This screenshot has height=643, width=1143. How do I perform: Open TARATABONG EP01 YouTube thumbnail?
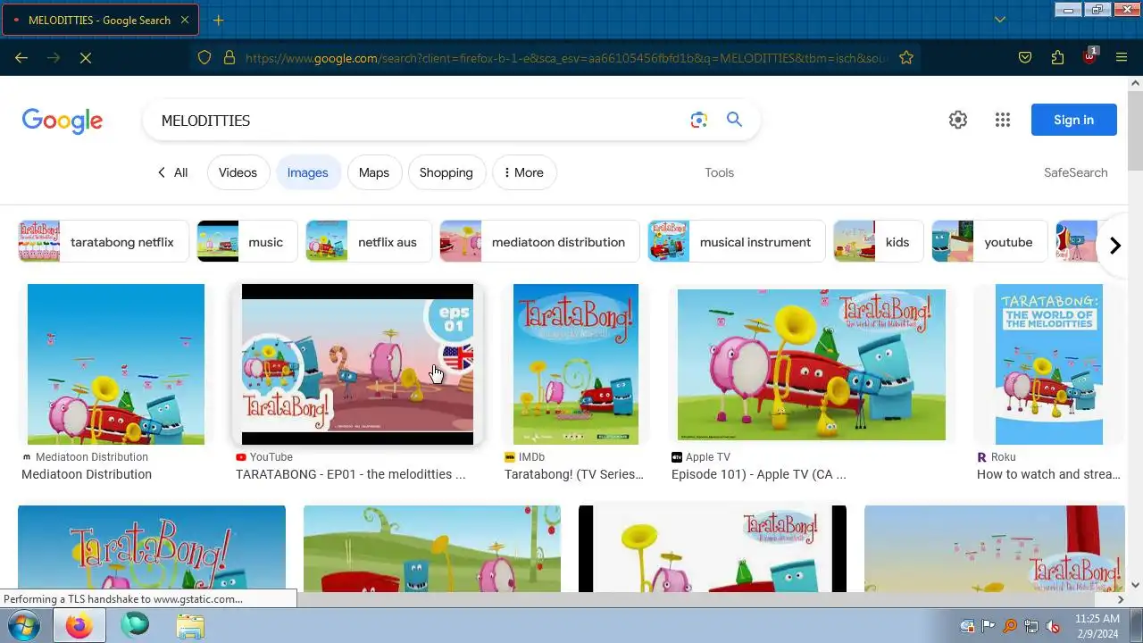(357, 364)
